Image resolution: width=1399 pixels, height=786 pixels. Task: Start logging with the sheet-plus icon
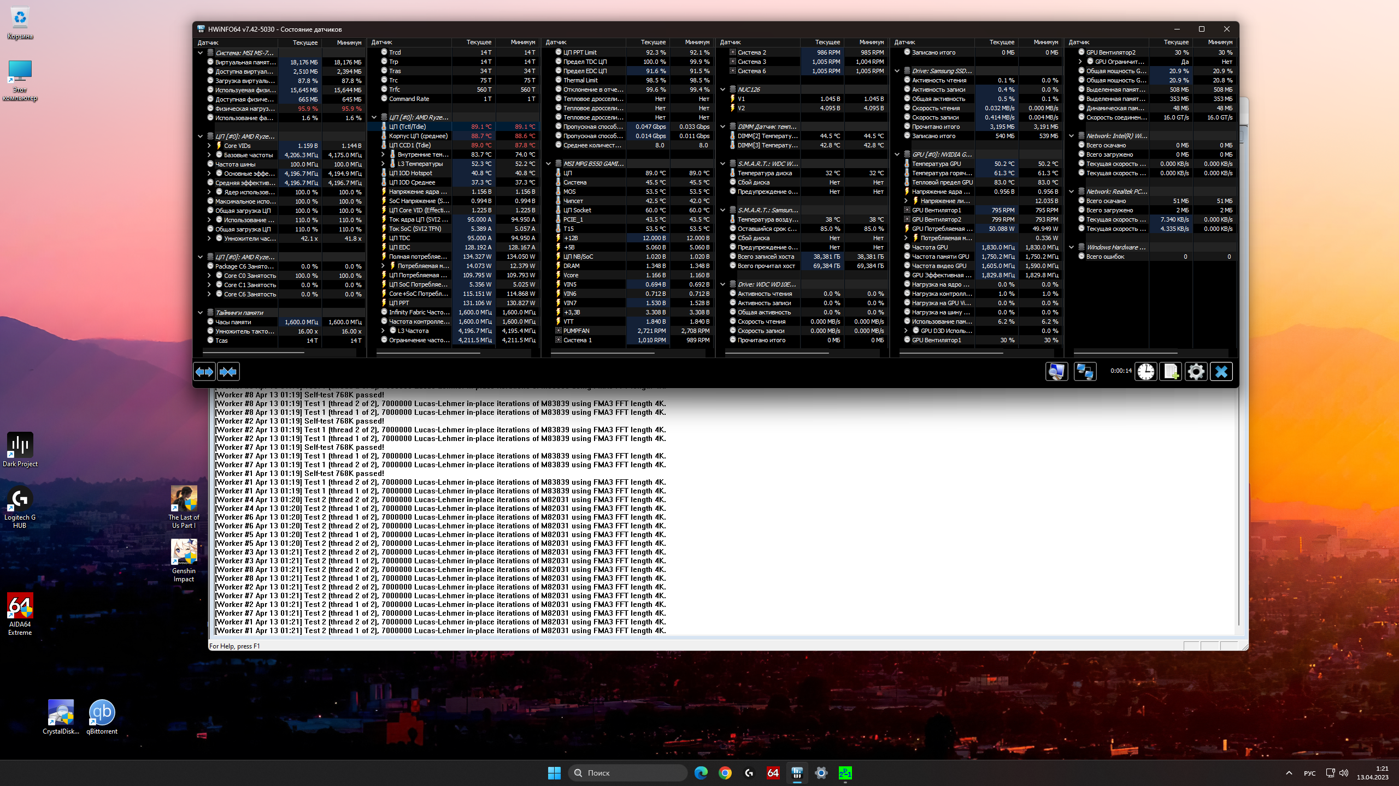[x=1171, y=372]
